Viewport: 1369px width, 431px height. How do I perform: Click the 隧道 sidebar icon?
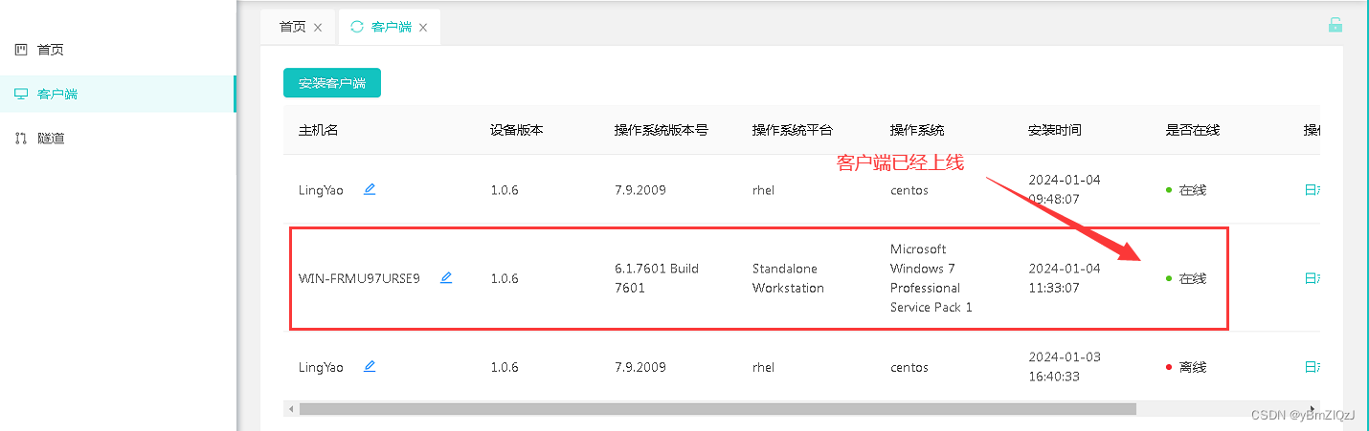21,139
